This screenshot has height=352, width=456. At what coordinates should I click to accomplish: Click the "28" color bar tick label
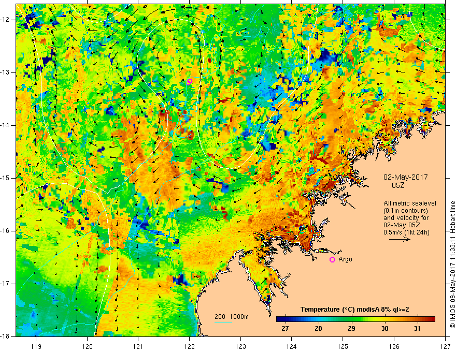point(318,329)
